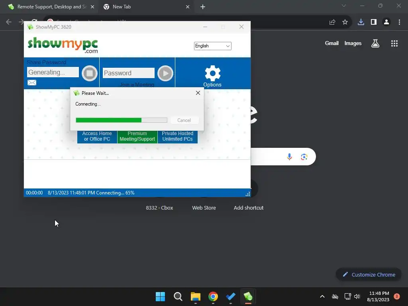Screen dimensions: 408x306
Task: Select Access Home or Office PC
Action: tap(97, 136)
